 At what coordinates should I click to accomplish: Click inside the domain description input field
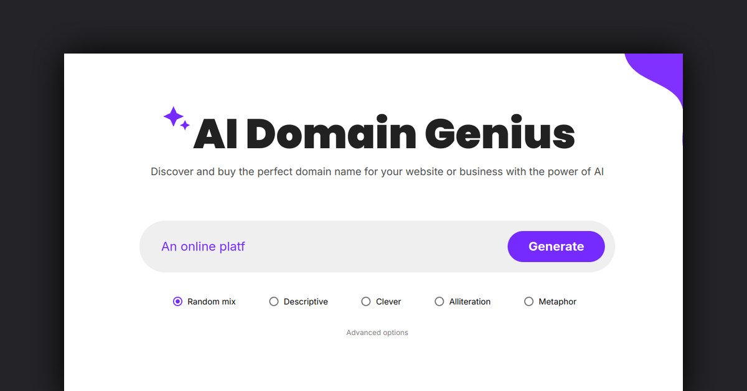(x=311, y=247)
